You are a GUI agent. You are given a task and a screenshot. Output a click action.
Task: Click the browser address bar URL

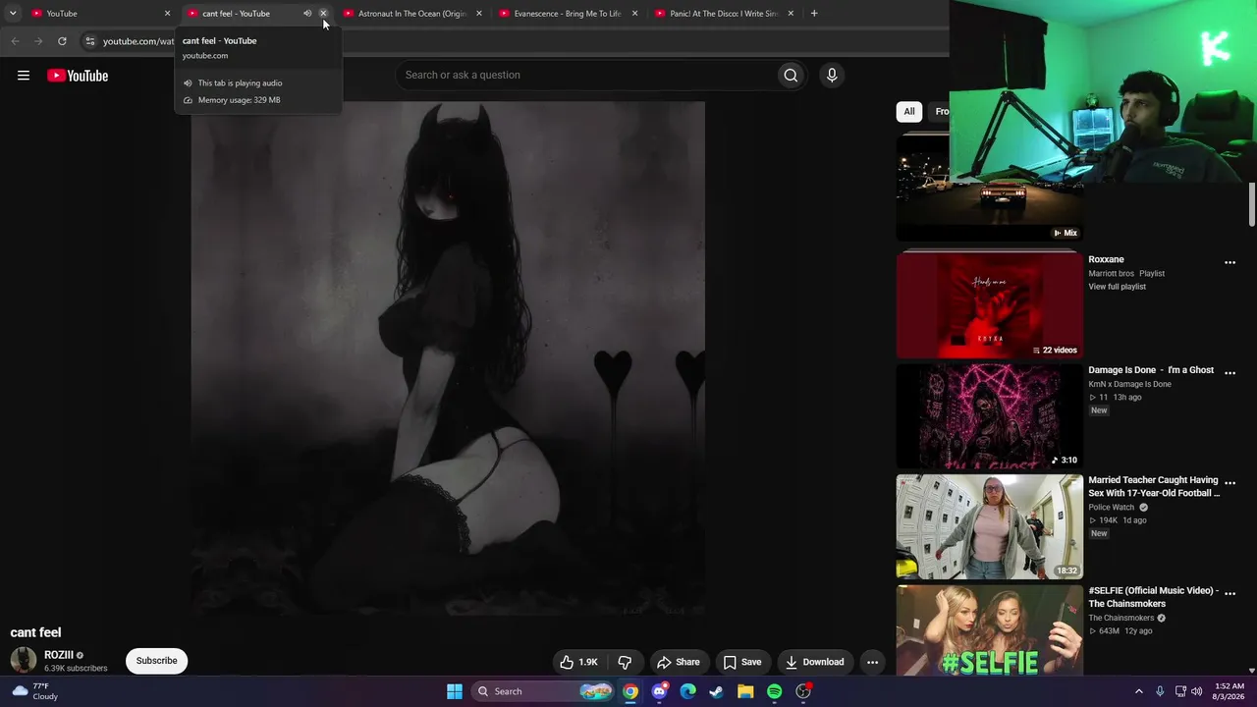point(138,41)
